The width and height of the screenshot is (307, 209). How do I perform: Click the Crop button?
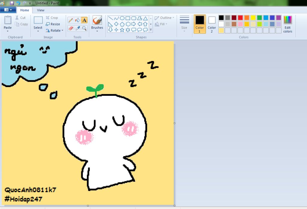[x=52, y=18]
